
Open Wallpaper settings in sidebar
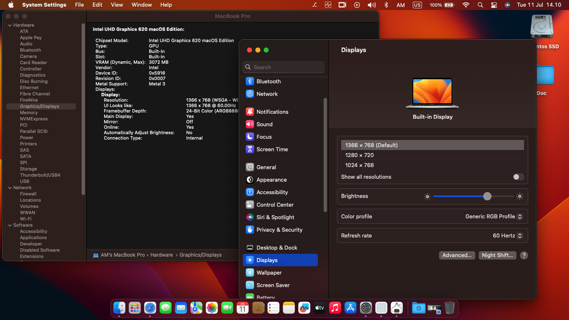tap(269, 272)
